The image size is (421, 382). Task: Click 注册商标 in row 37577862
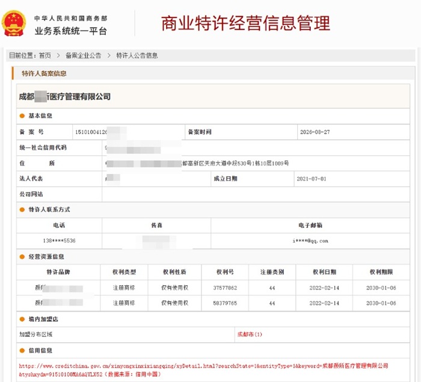[124, 288]
